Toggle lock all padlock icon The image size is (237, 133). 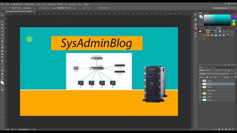point(216,77)
